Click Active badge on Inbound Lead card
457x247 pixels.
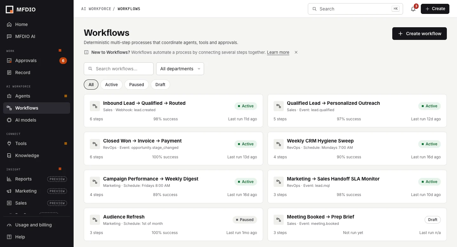246,106
